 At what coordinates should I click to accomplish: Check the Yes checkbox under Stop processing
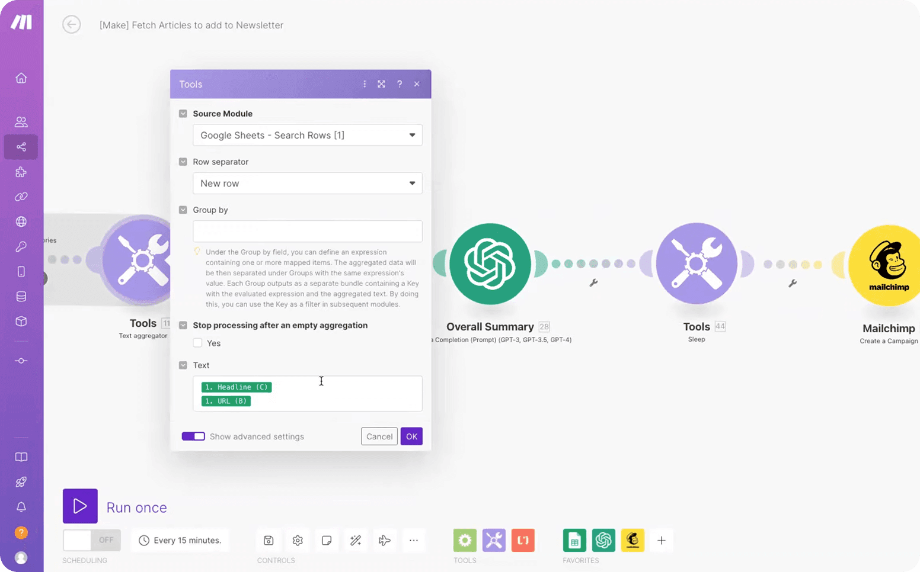(198, 343)
